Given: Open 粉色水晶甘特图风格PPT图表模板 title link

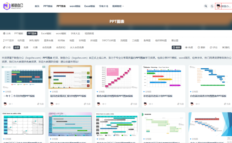Looking at the screenshot, I should pyautogui.click(x=115, y=96).
